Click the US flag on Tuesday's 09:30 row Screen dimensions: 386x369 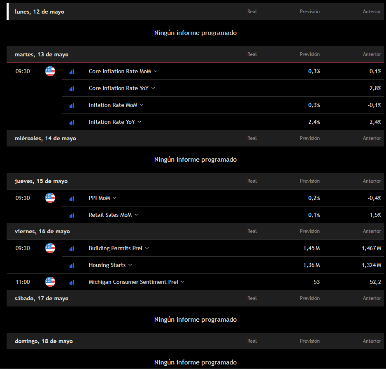[x=50, y=71]
